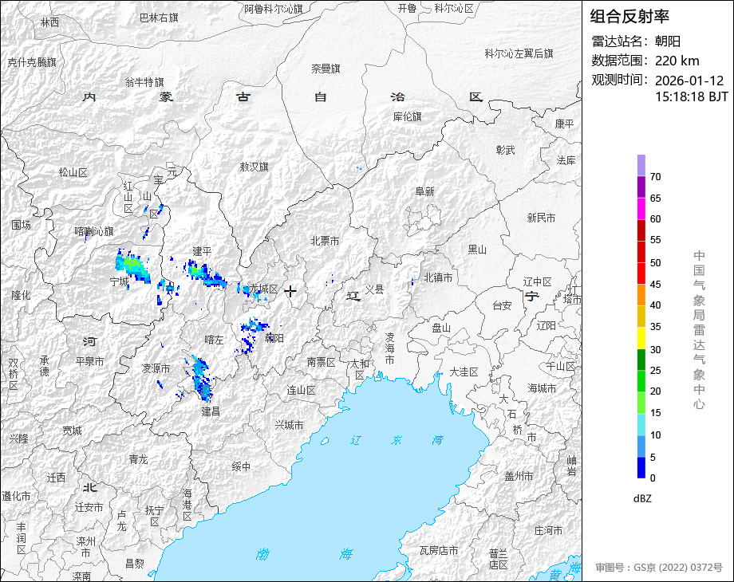734x582 pixels.
Task: Select the 南票区 map label
Action: 321,362
